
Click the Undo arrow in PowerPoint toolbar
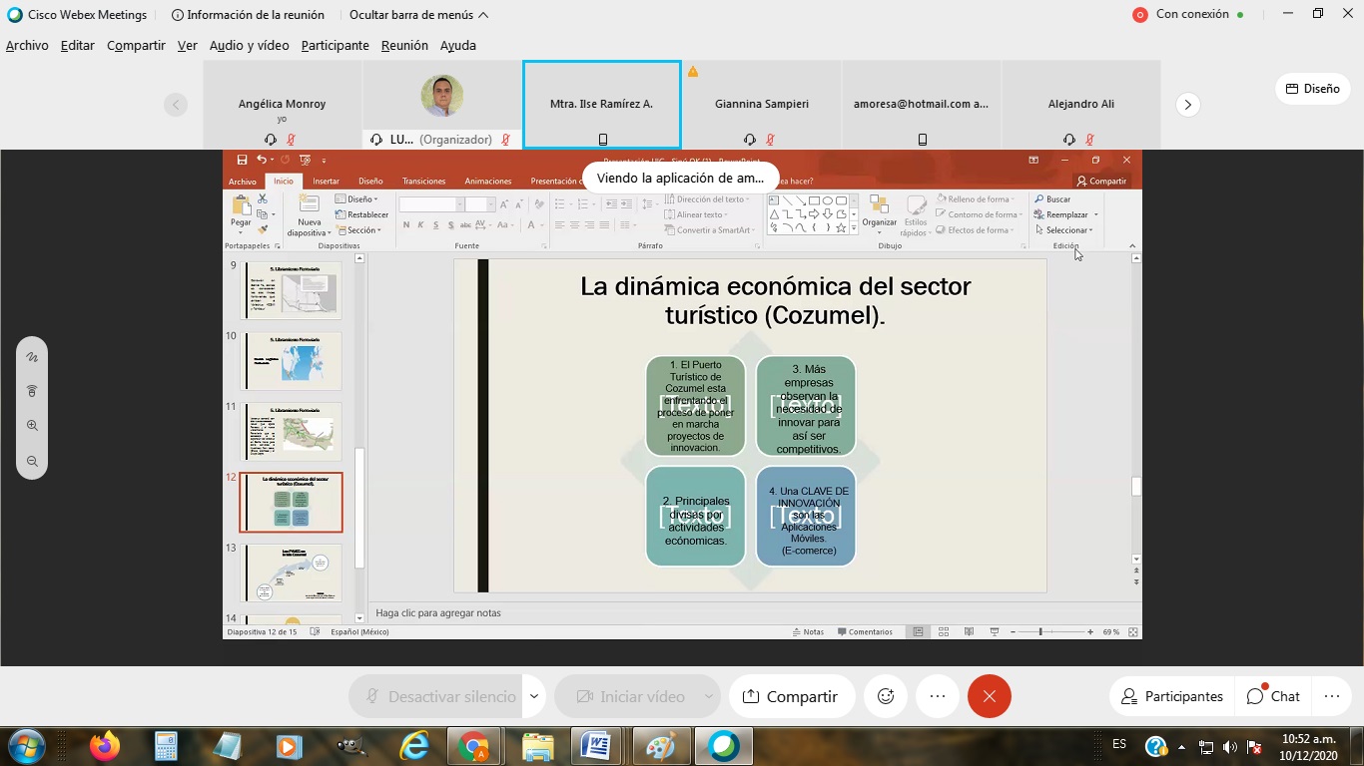coord(261,160)
